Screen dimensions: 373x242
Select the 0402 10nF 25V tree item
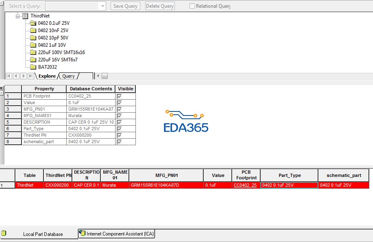tap(53, 31)
